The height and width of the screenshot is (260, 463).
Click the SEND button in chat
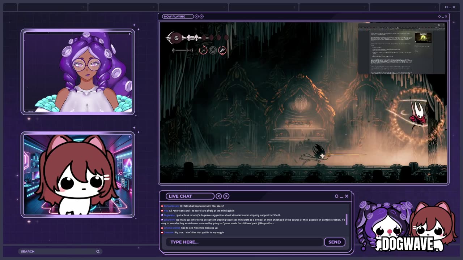pyautogui.click(x=335, y=242)
